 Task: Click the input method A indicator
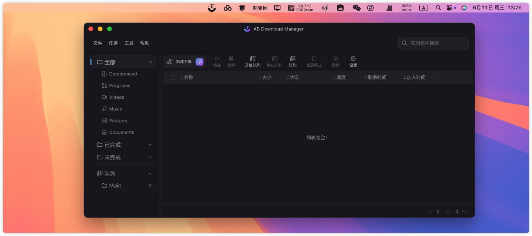pyautogui.click(x=424, y=7)
